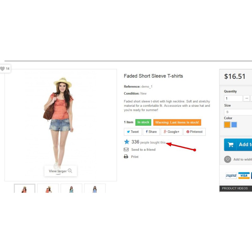
Task: Click the printer Print icon
Action: click(x=126, y=157)
